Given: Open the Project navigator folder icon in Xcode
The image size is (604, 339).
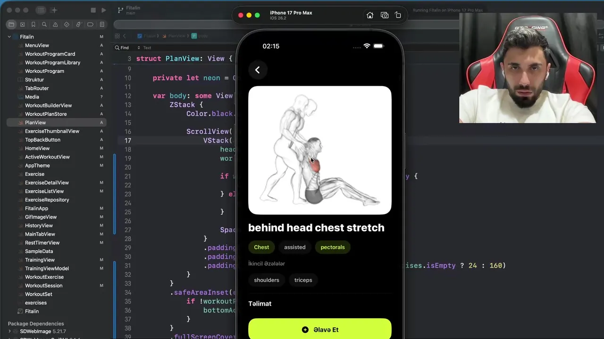Looking at the screenshot, I should coord(11,24).
